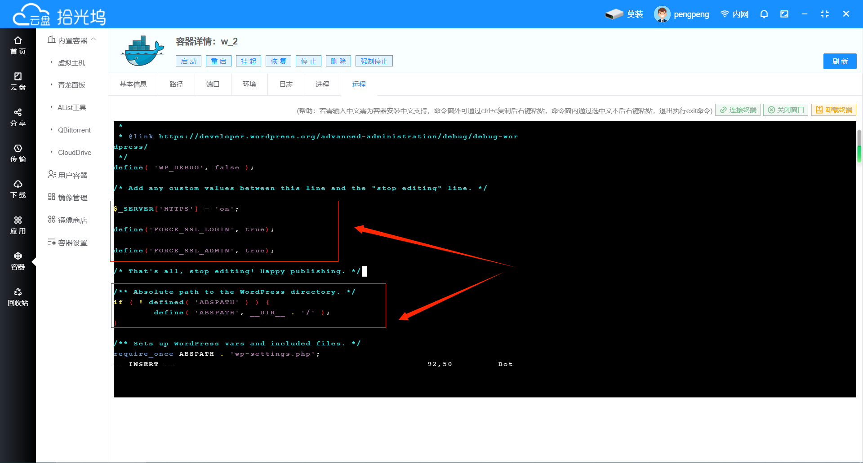Open 容器设置 in the side menu
Image resolution: width=863 pixels, height=463 pixels.
tap(68, 243)
